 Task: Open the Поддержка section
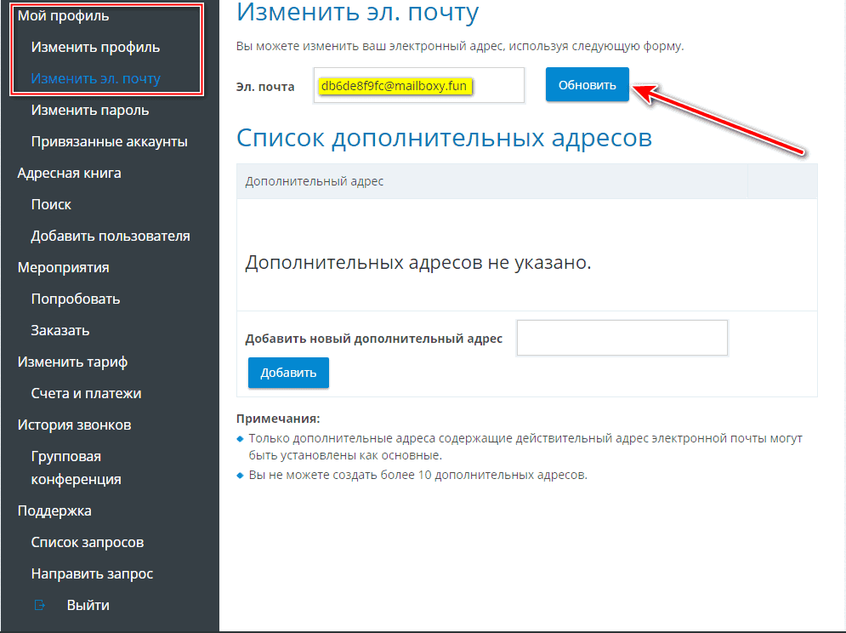[54, 510]
